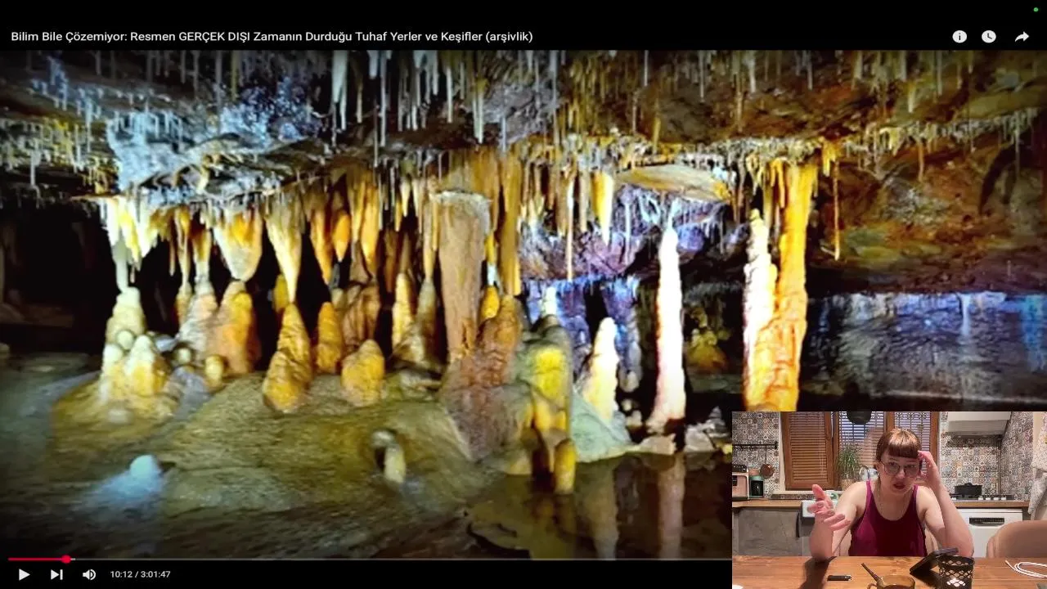Click the video title 'Bilim Bile Çözemiyor'
This screenshot has width=1047, height=589.
pyautogui.click(x=272, y=37)
